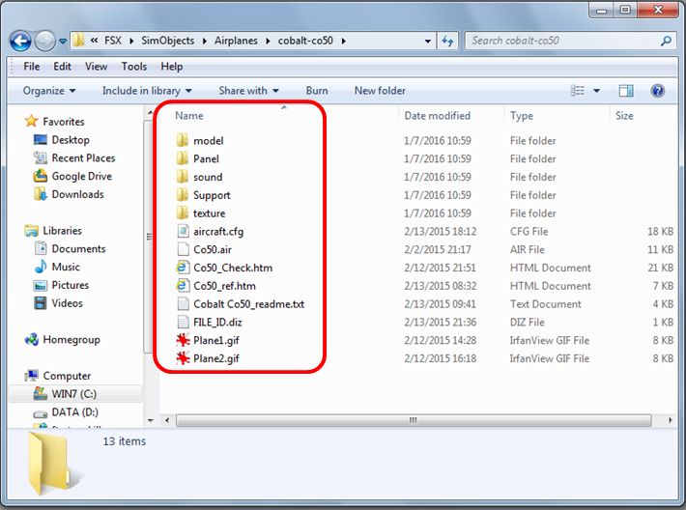686x510 pixels.
Task: Select the Panel folder icon
Action: (183, 158)
